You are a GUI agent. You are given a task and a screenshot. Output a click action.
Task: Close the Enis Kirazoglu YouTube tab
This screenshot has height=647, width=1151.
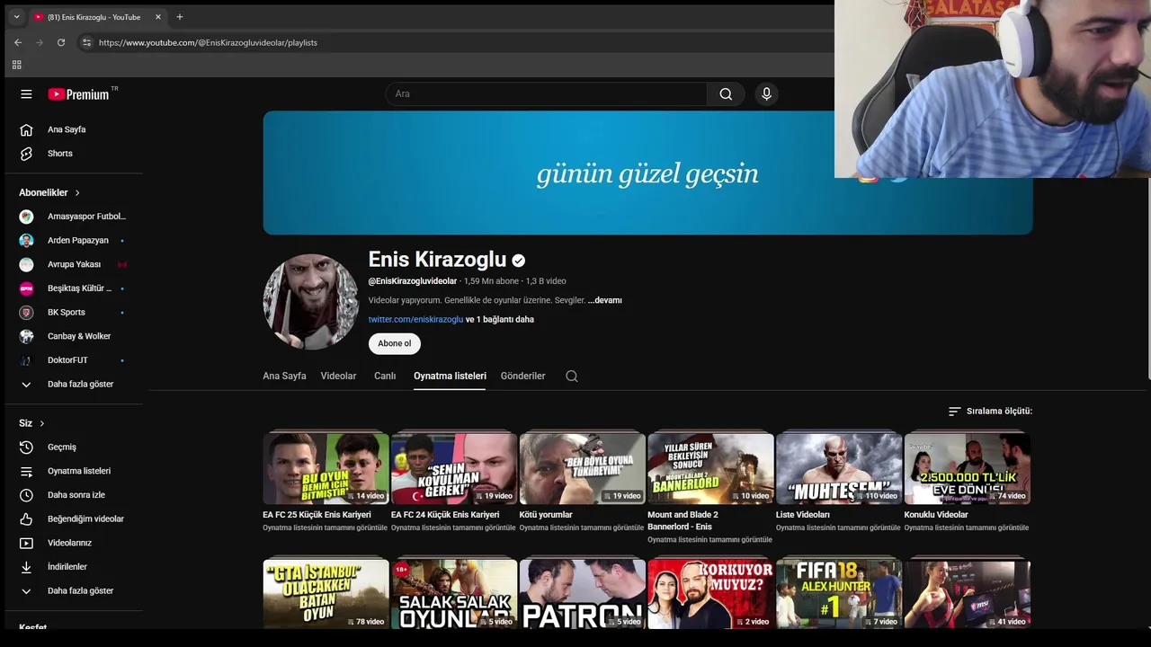coord(158,16)
